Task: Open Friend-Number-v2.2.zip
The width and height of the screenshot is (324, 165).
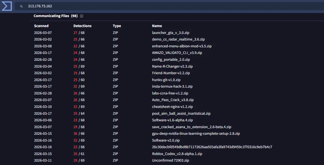Action: 171,73
